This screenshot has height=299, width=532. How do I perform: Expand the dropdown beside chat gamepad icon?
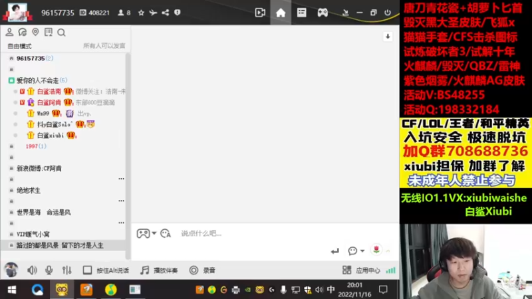(x=154, y=233)
